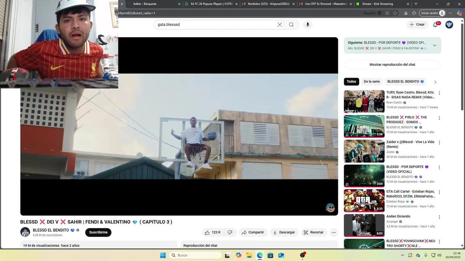Image resolution: width=465 pixels, height=261 pixels.
Task: Open the Copilot app on the taskbar
Action: pos(238,255)
